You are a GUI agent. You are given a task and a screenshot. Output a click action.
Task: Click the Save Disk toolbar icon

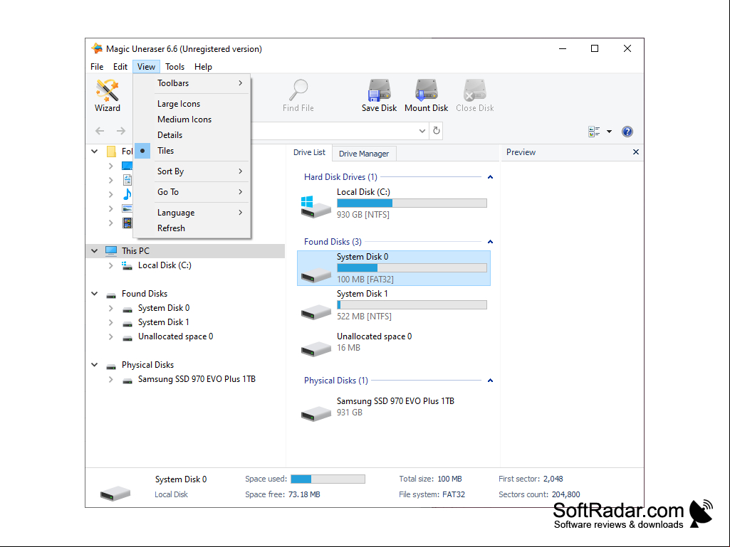pyautogui.click(x=379, y=90)
